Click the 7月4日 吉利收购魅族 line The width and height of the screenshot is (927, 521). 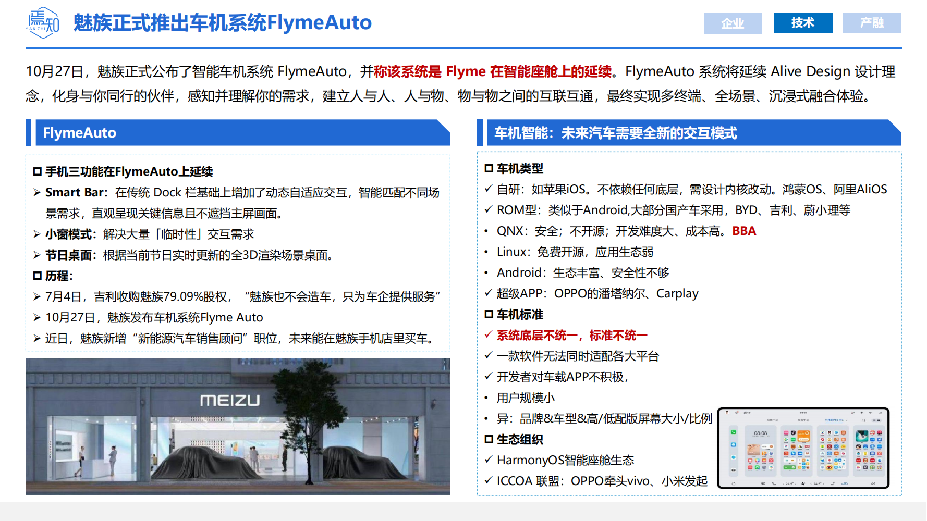pyautogui.click(x=237, y=297)
